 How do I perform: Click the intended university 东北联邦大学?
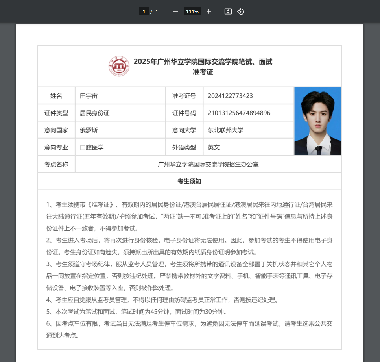225,130
